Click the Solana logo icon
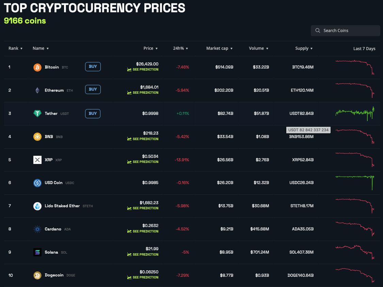 tap(37, 252)
